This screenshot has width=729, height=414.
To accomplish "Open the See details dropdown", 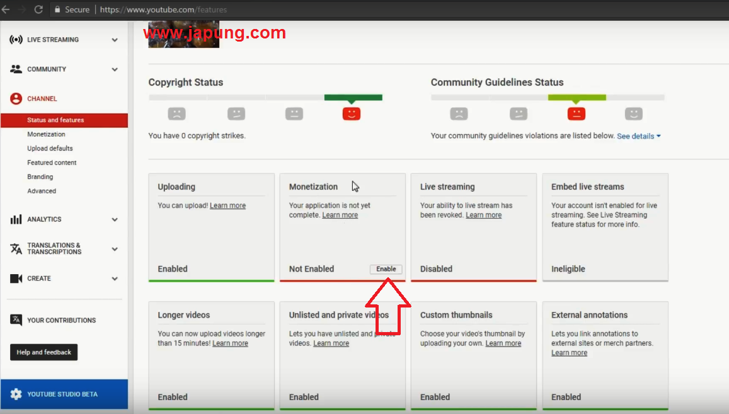I will (x=638, y=136).
